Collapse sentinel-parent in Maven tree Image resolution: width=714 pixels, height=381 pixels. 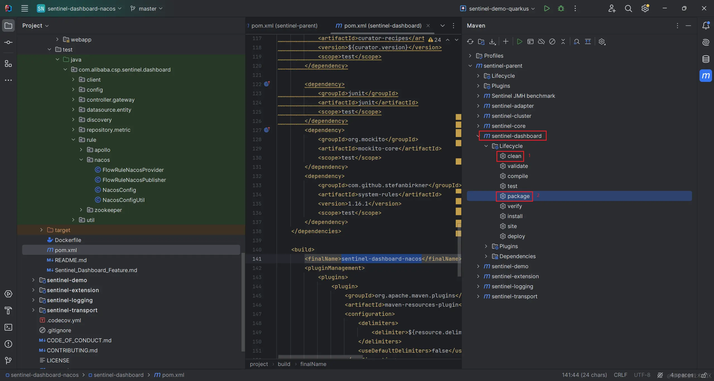pyautogui.click(x=470, y=66)
